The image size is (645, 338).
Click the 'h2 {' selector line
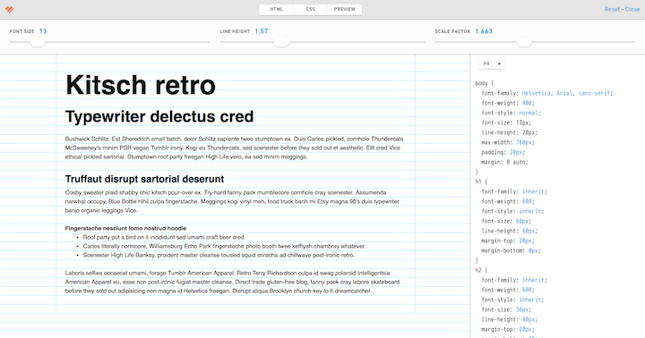tap(481, 270)
